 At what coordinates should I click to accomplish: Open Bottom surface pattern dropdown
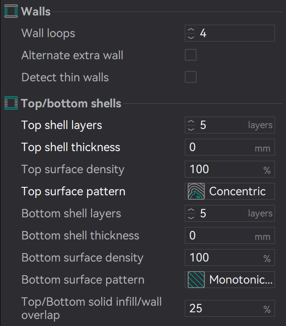click(x=230, y=280)
